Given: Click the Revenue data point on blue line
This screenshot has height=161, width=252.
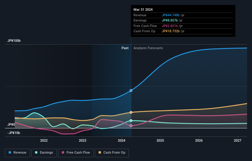Looking at the screenshot, I should (x=131, y=91).
